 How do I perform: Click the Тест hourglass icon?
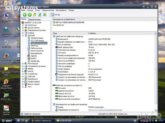tap(26, 87)
